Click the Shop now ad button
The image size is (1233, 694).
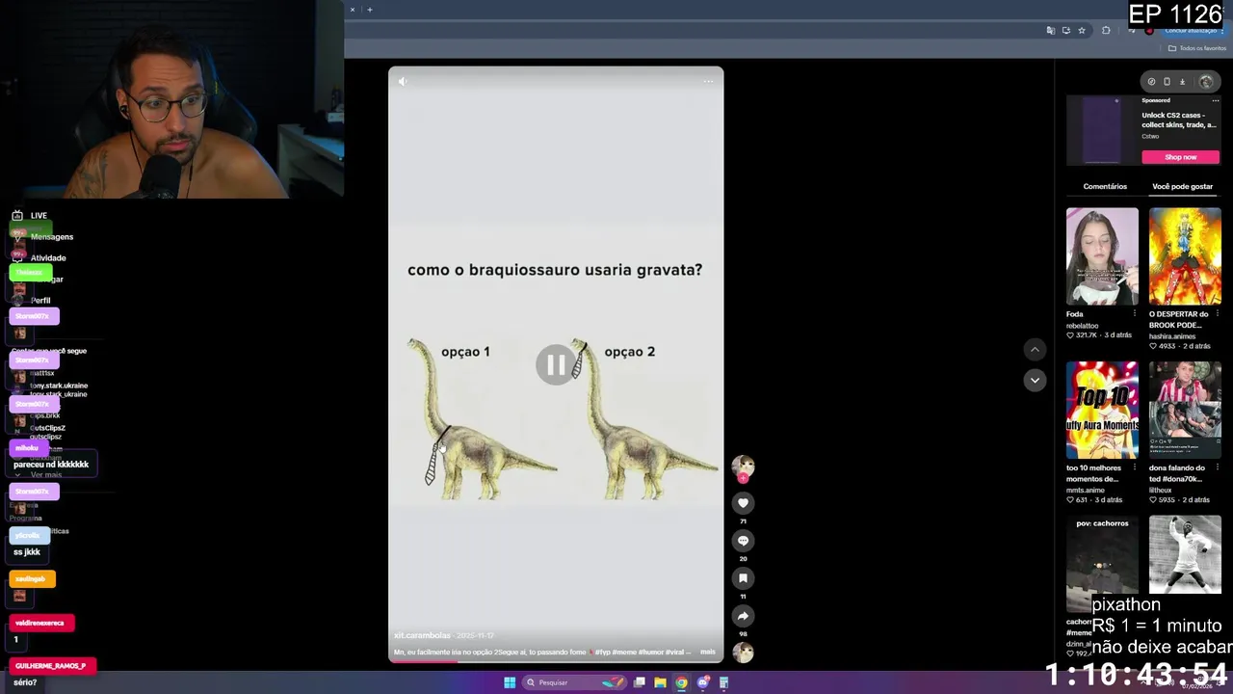point(1180,157)
